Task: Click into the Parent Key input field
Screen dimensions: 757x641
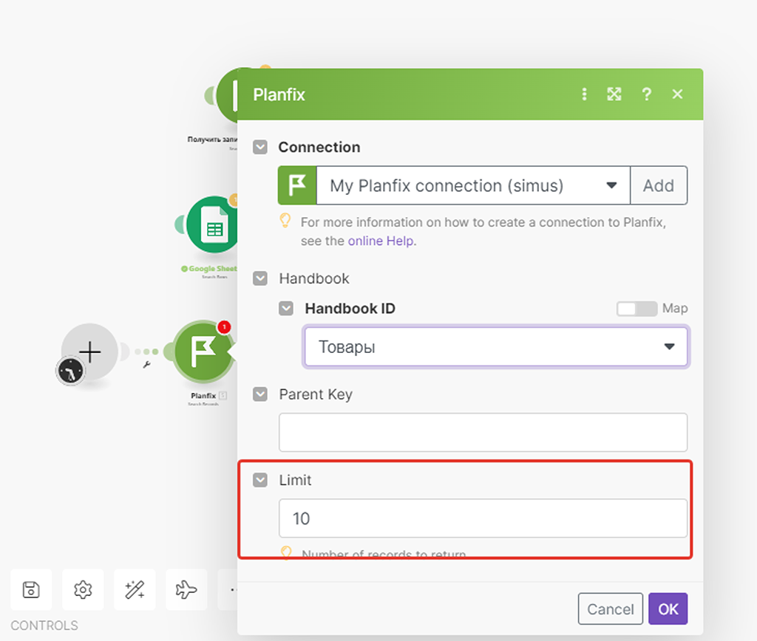Action: pyautogui.click(x=483, y=432)
